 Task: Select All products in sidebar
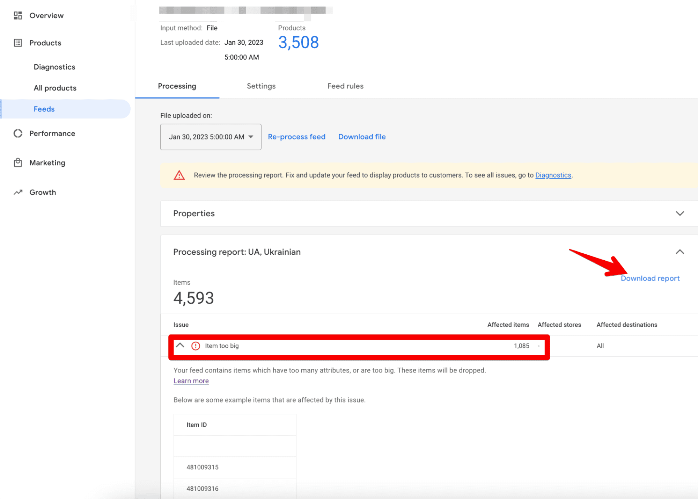coord(55,88)
